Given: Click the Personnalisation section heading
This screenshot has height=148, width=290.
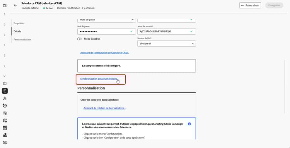Looking at the screenshot, I should 91,88.
